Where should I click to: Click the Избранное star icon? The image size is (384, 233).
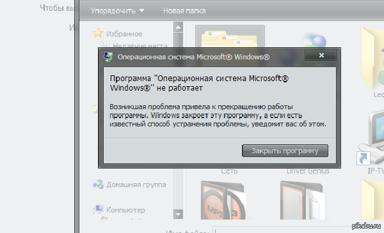click(98, 33)
